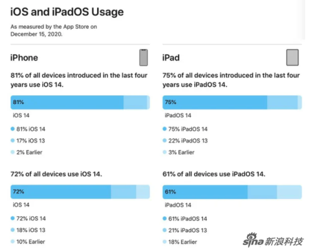Image resolution: width=309 pixels, height=252 pixels.
Task: Select the 72% iOS 14 bar segment
Action: (61, 192)
